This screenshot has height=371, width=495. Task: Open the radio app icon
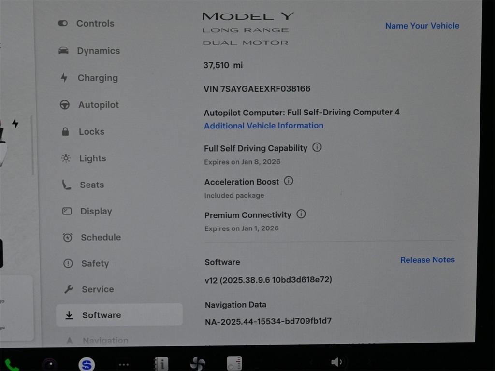coord(234,363)
